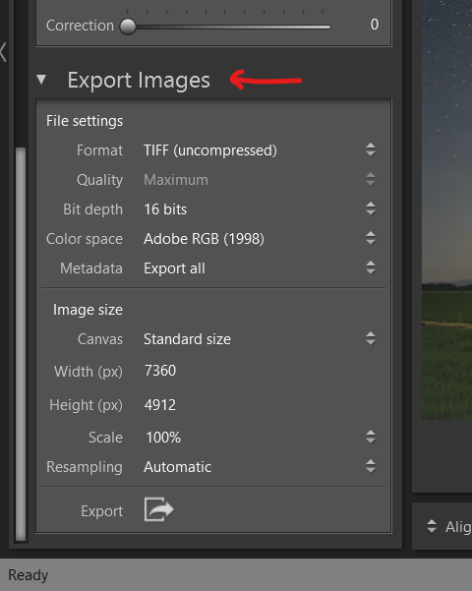Click the Height (px) field value 4912
The width and height of the screenshot is (472, 591).
(x=160, y=405)
